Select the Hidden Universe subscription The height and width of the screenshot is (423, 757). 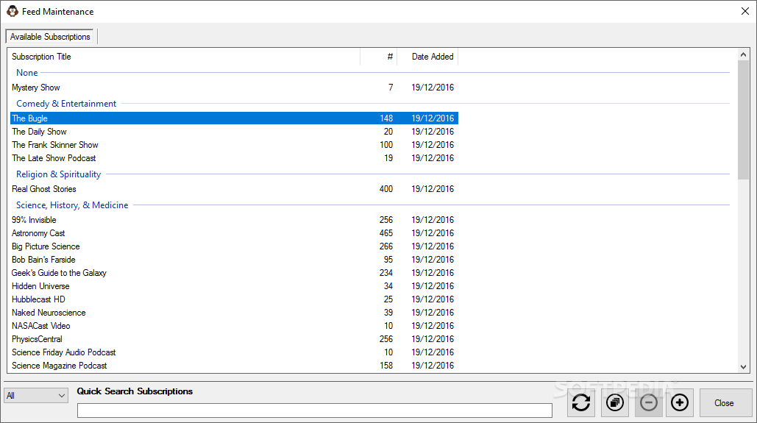234,286
